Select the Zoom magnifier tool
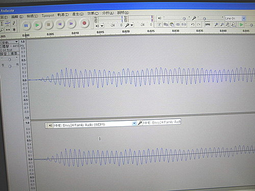Image resolution: width=255 pixels, height=191 pixels. pyautogui.click(x=2, y=30)
